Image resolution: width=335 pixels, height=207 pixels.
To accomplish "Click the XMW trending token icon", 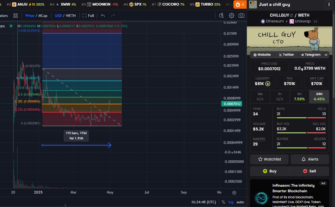I will [58, 4].
